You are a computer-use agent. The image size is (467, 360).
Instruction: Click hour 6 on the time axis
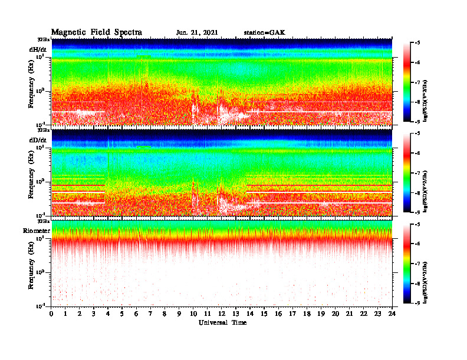coord(136,314)
